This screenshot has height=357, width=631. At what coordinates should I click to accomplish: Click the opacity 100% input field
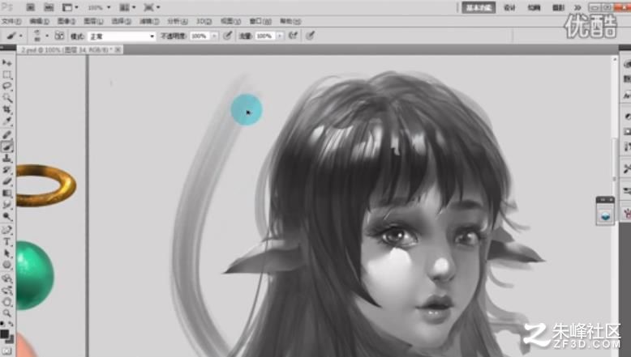click(200, 36)
